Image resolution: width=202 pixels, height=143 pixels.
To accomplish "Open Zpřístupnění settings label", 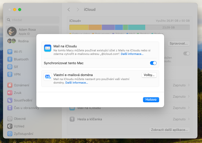I will [23, 134].
